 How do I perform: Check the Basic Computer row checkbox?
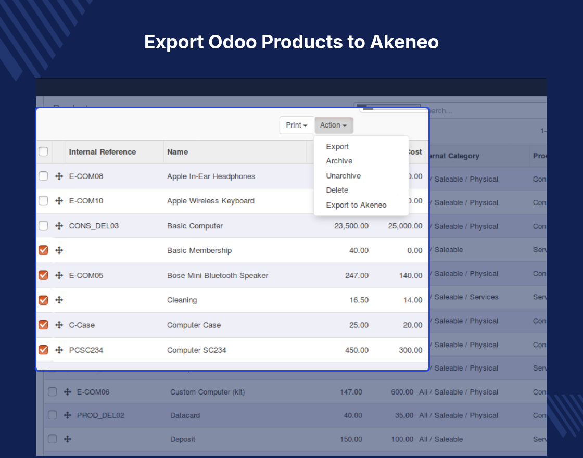tap(44, 225)
